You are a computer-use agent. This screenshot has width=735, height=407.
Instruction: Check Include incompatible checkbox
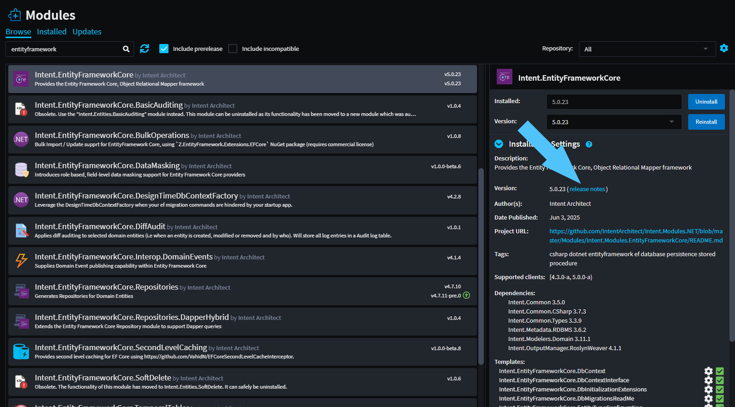point(233,49)
